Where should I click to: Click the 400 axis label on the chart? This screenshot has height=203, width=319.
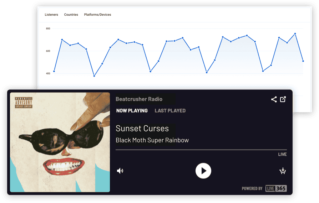pos(48,73)
